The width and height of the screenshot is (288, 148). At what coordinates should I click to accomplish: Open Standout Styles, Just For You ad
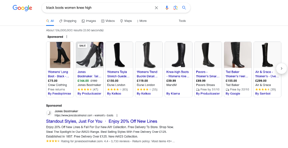pyautogui.click(x=102, y=121)
